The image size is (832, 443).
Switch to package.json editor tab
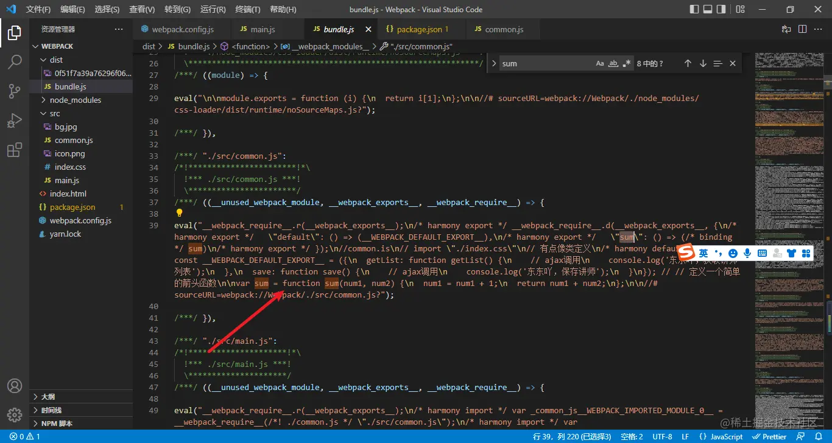click(x=423, y=29)
